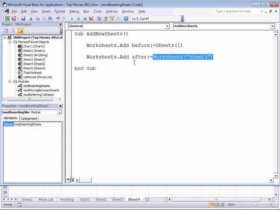This screenshot has width=280, height=210.
Task: Click the Excel zoom slider handle
Action: pos(255,204)
